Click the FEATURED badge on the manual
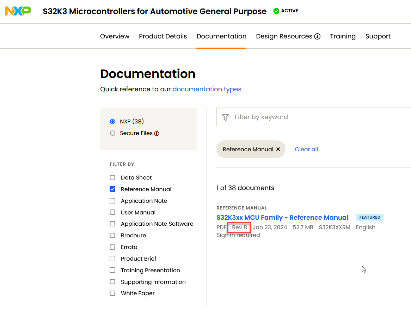The width and height of the screenshot is (411, 310). pyautogui.click(x=370, y=217)
